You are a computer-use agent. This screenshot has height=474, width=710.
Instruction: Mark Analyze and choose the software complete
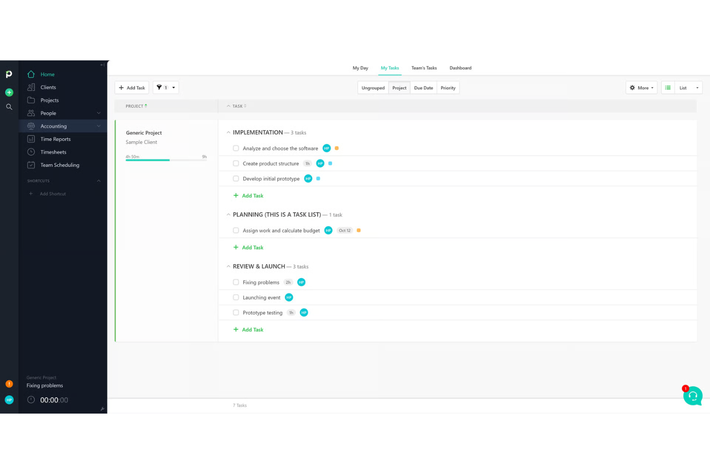coord(236,148)
